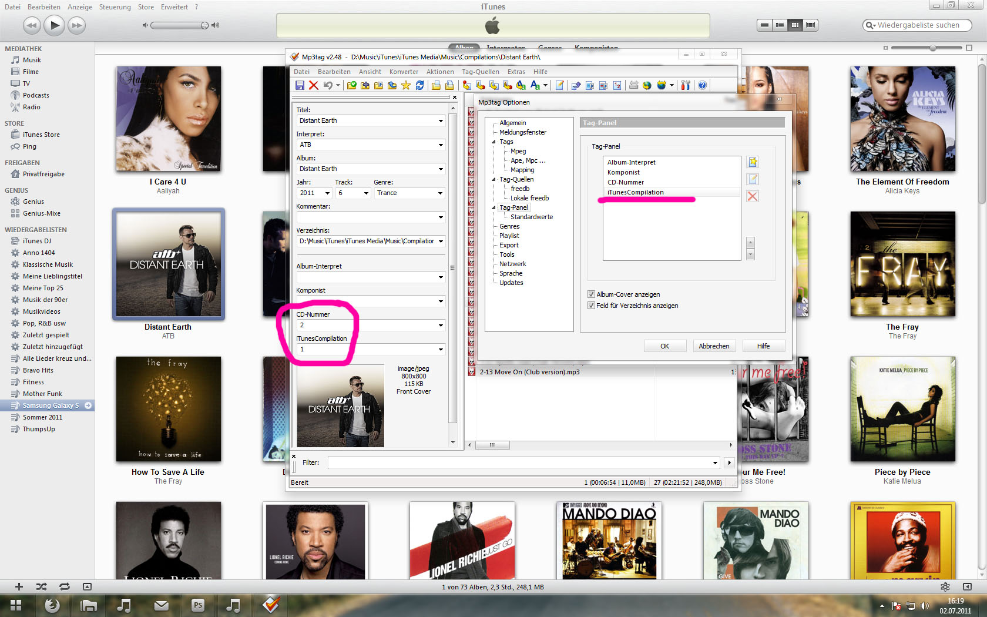987x617 pixels.
Task: Collapse the Tags tree node
Action: pyautogui.click(x=493, y=142)
